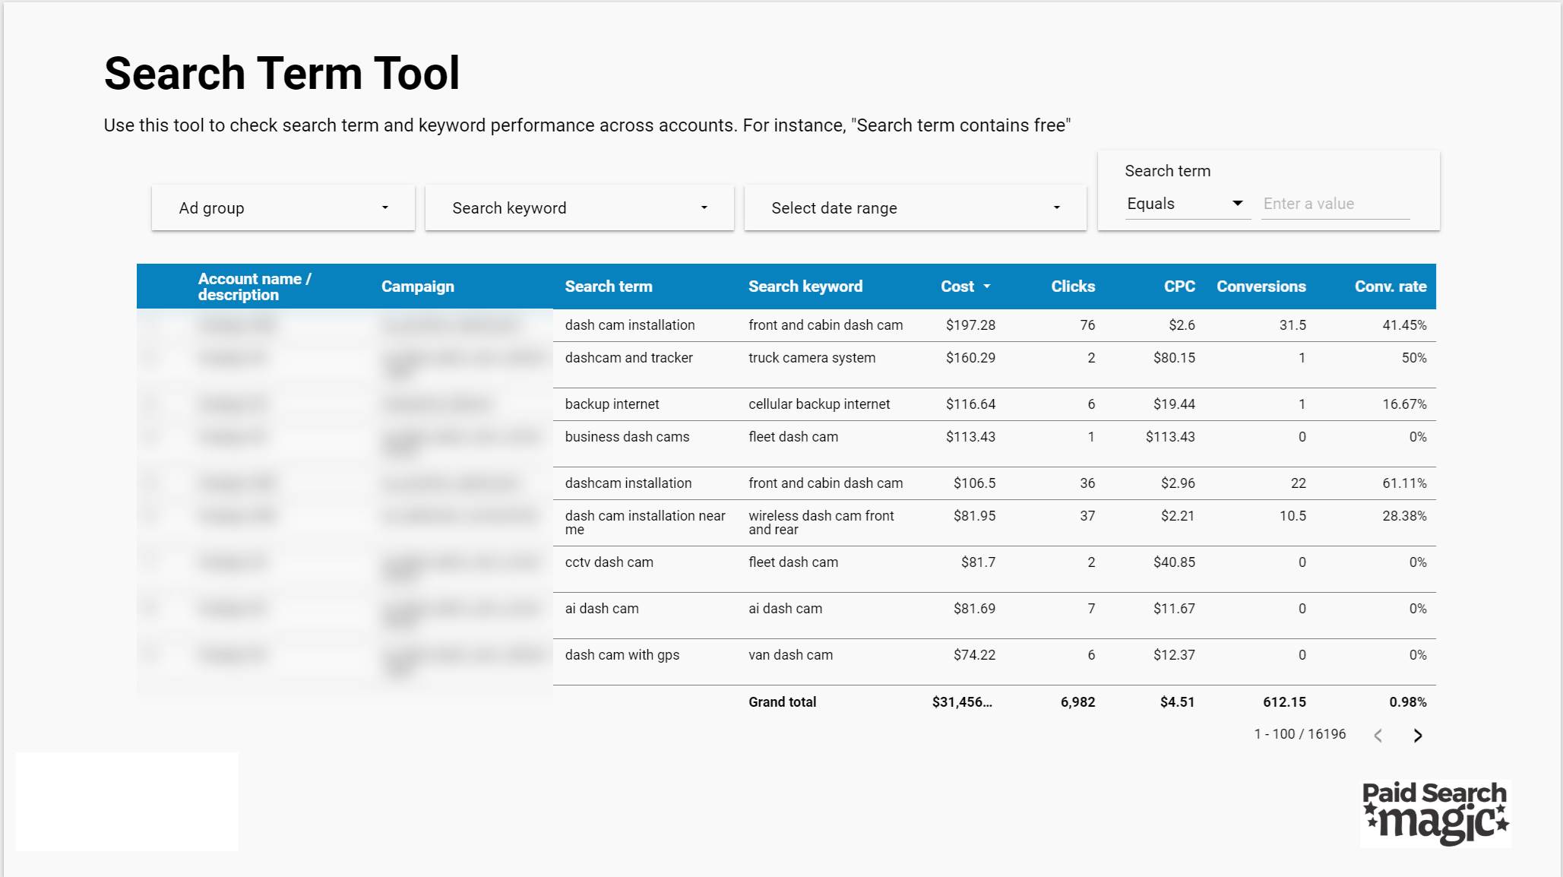Open the Ad group dropdown

(283, 207)
